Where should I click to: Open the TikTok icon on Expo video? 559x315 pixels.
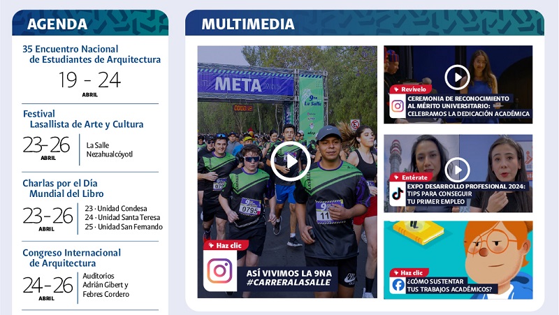click(x=398, y=194)
